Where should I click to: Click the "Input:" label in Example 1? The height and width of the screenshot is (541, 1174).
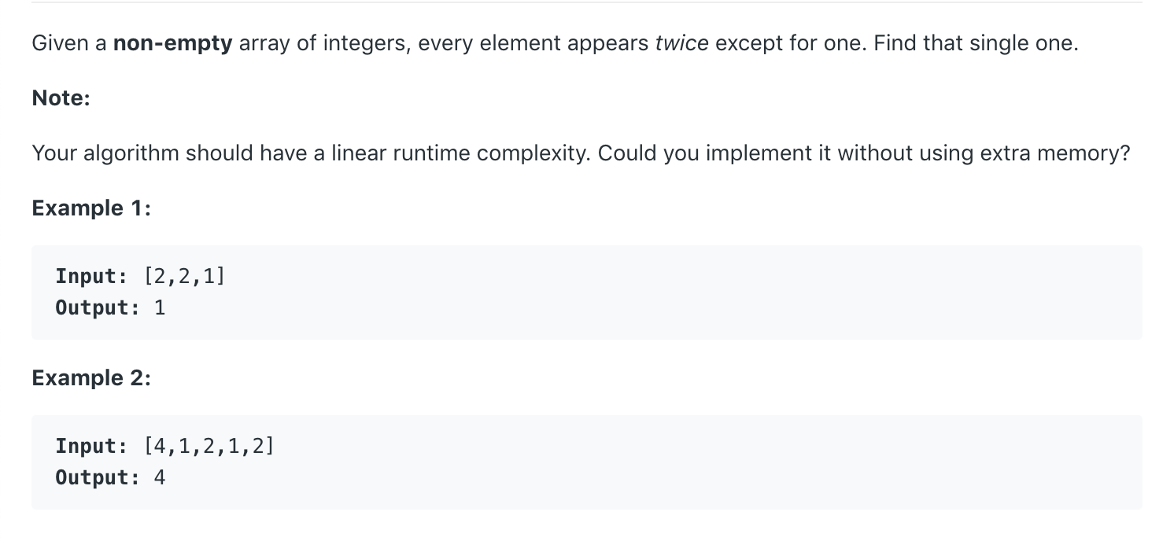coord(91,277)
